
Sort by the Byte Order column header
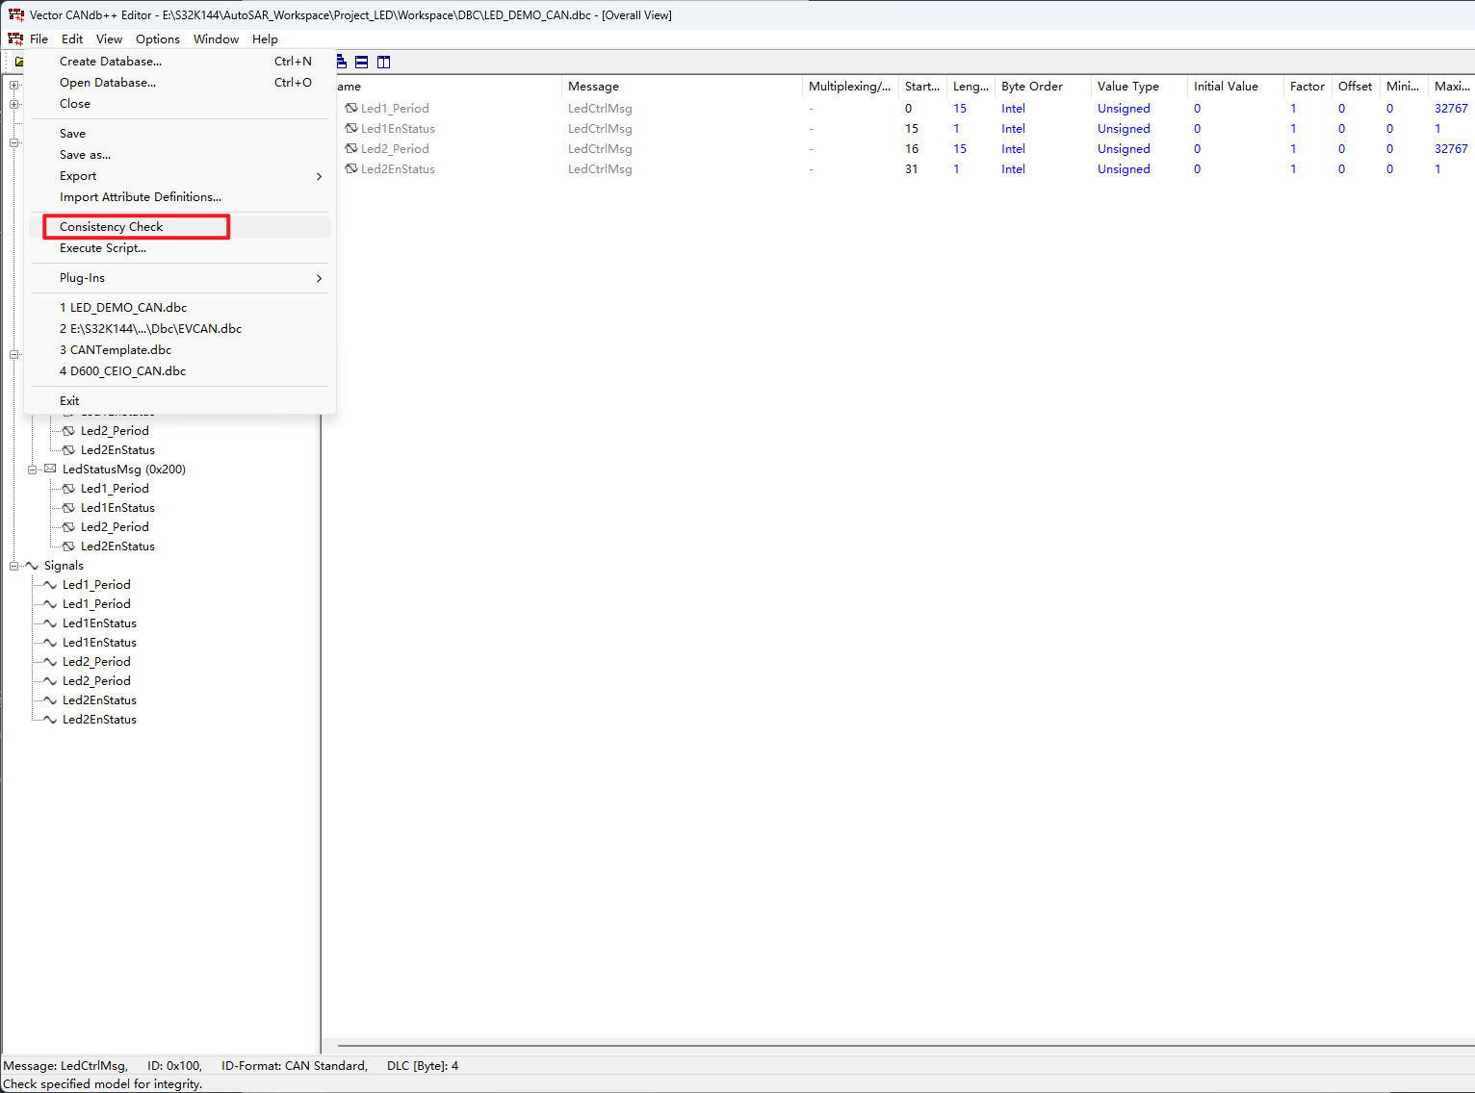coord(1031,87)
